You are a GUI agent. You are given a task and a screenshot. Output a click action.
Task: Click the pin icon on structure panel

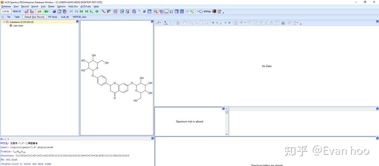pyautogui.click(x=152, y=21)
